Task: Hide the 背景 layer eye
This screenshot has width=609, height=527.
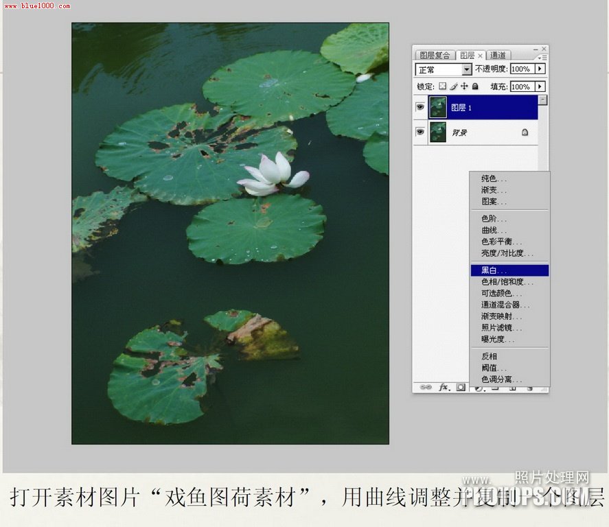Action: point(420,132)
